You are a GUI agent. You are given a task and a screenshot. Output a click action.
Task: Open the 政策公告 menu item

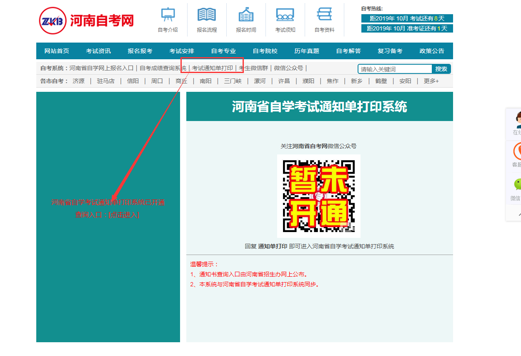[432, 51]
